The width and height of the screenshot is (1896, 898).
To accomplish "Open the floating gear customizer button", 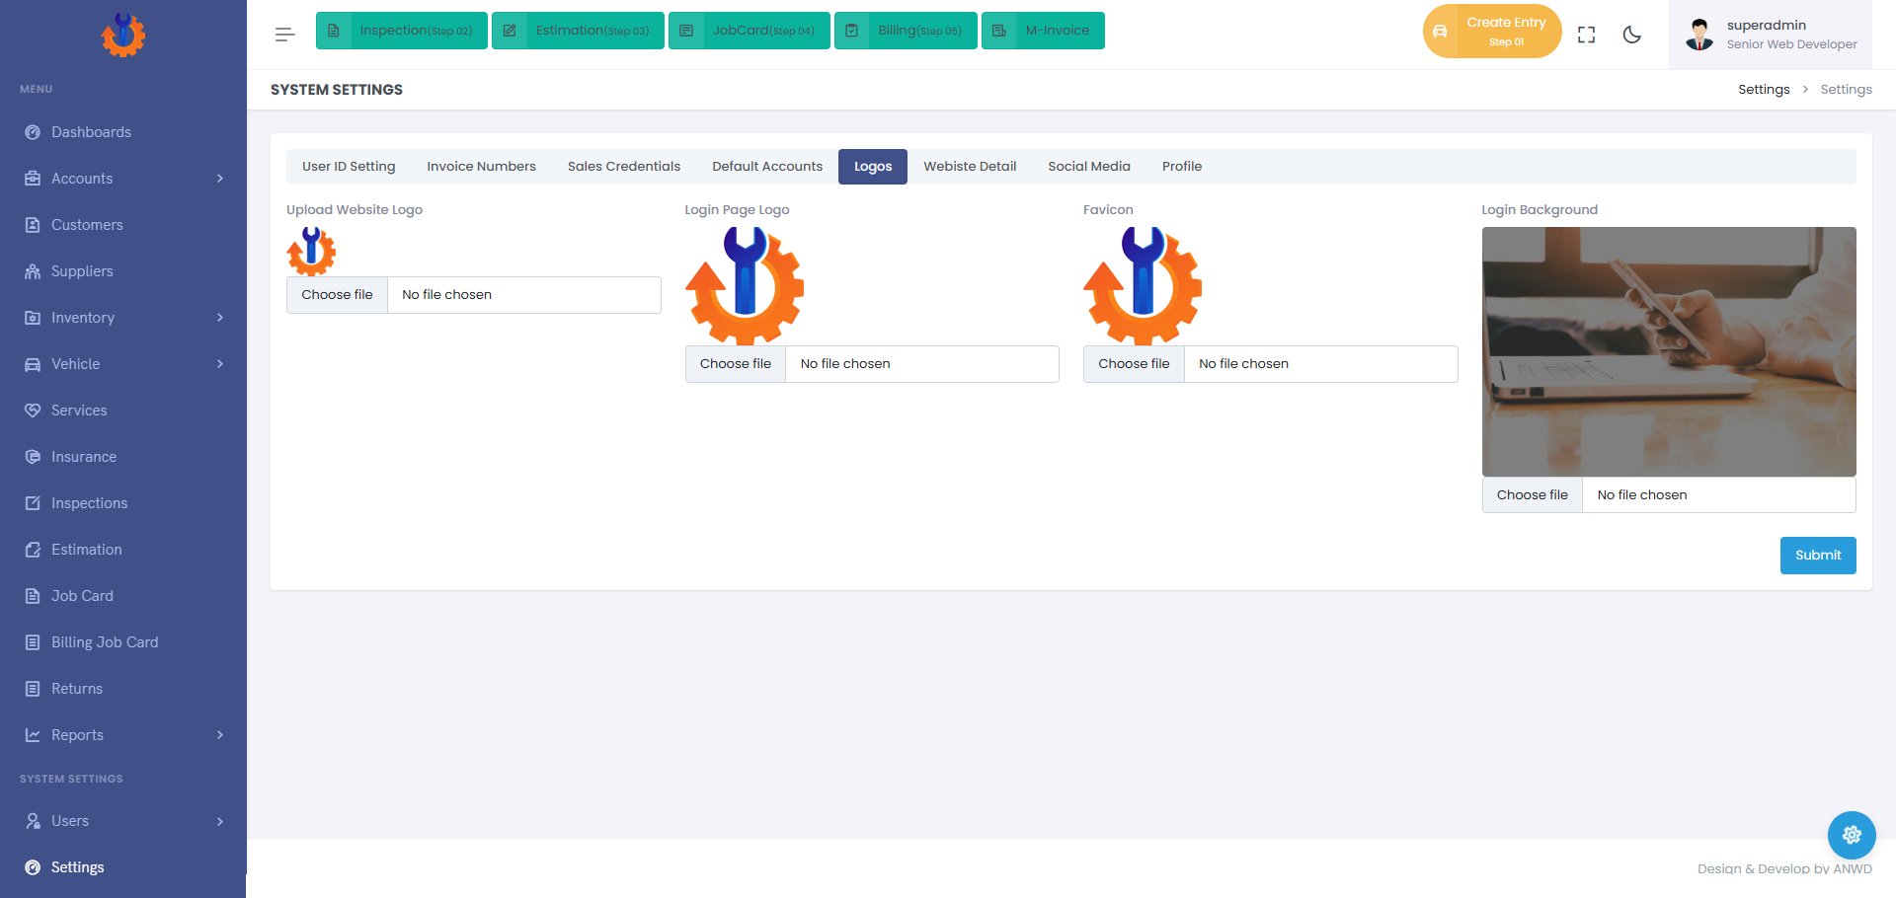I will (x=1852, y=835).
